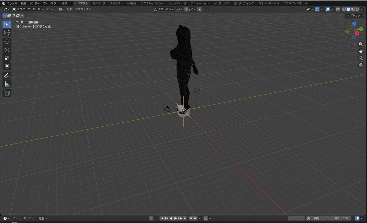This screenshot has width=367, height=223.
Task: Click the 終了 end frame field
Action: pyautogui.click(x=341, y=218)
